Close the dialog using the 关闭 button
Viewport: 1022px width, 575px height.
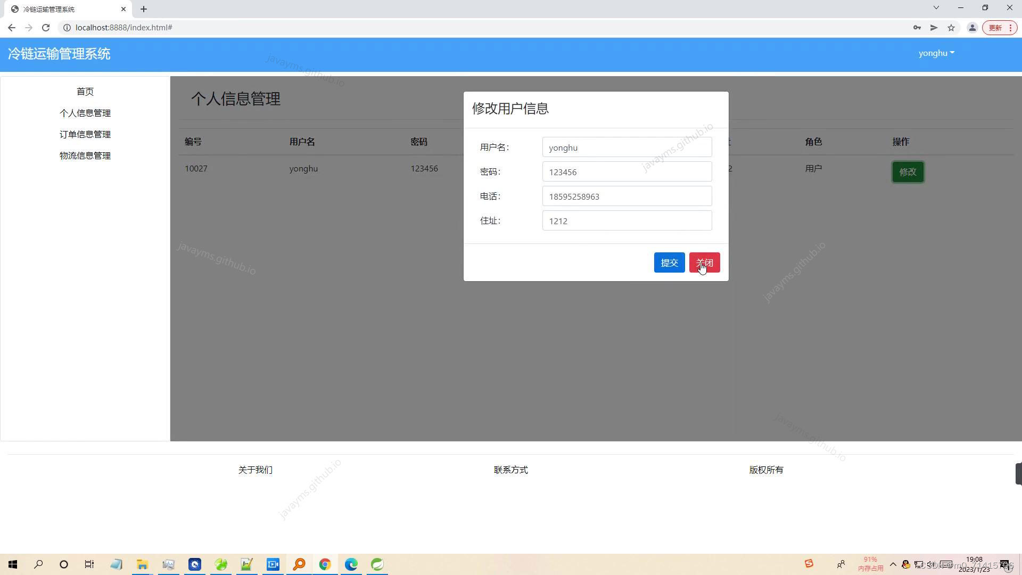[705, 262]
